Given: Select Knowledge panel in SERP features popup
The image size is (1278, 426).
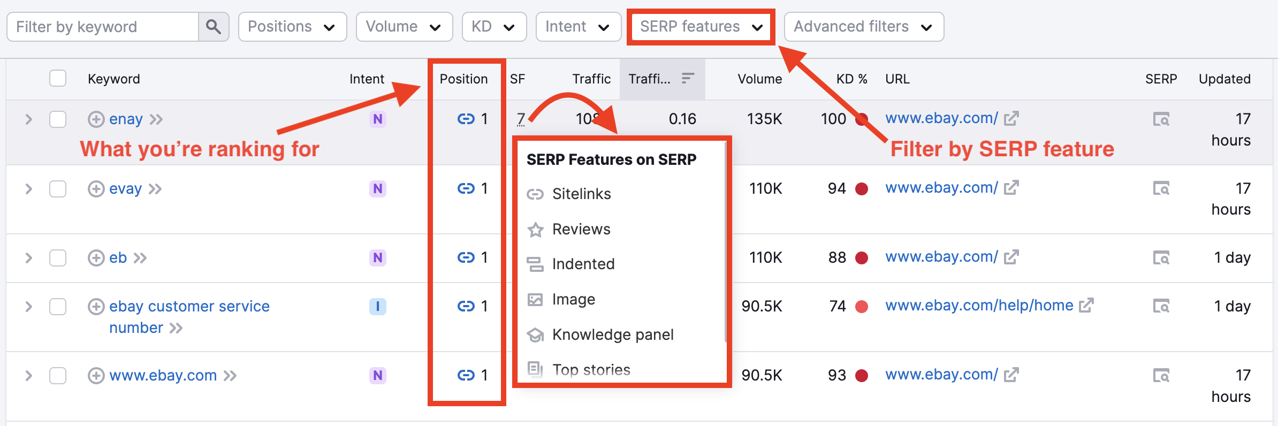Looking at the screenshot, I should [x=612, y=334].
